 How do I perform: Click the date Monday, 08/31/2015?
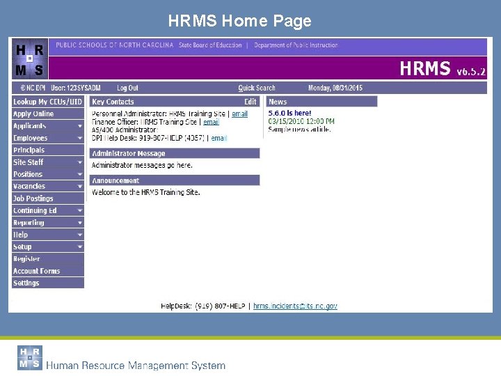(x=335, y=88)
